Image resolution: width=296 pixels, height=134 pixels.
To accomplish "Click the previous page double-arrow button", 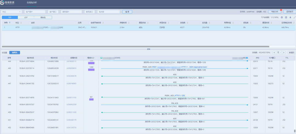I will point(274,53).
